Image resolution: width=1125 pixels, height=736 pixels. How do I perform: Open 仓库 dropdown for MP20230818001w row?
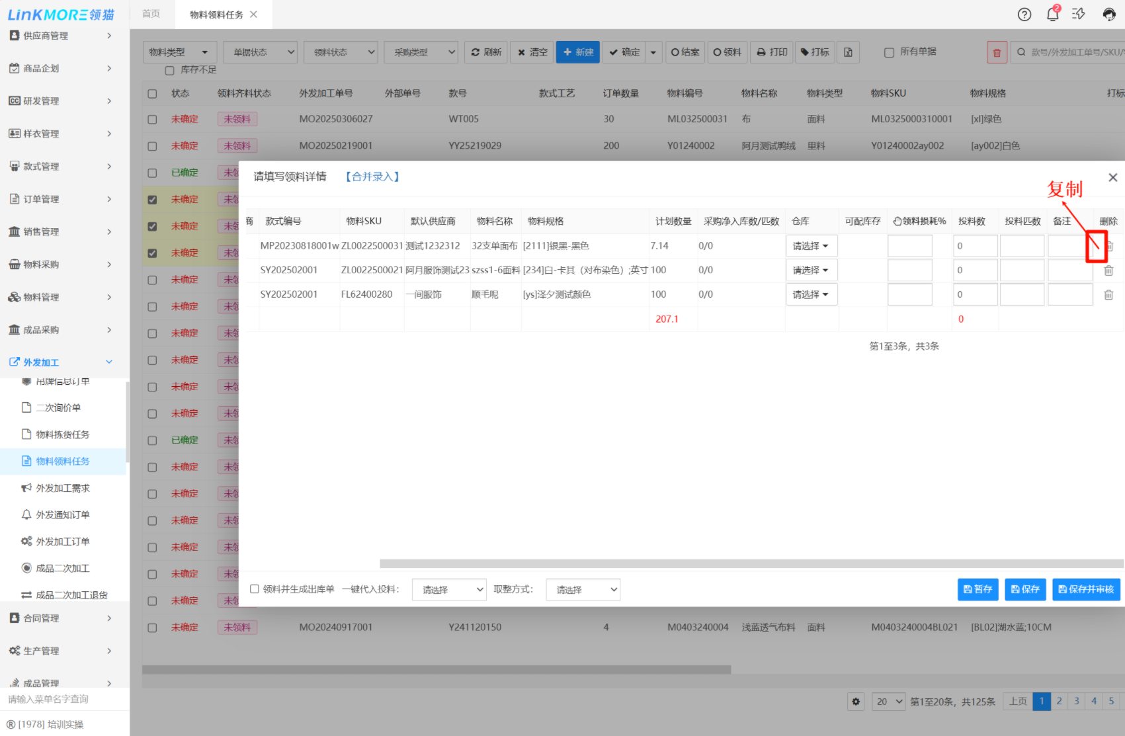click(x=811, y=246)
